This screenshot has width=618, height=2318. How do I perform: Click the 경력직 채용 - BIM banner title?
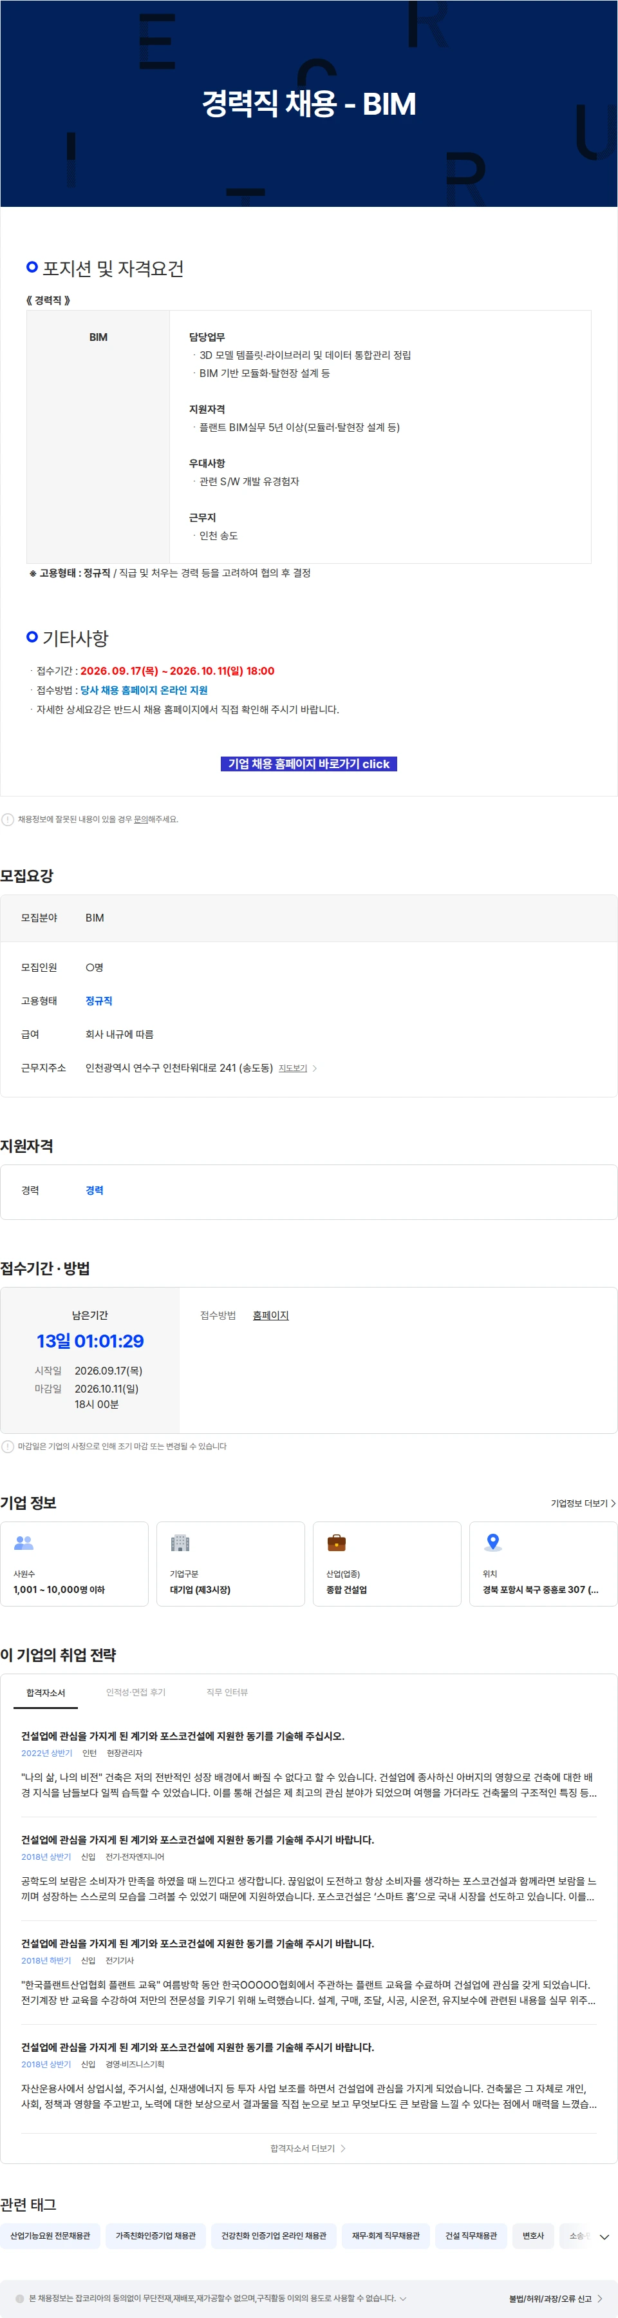tap(308, 104)
